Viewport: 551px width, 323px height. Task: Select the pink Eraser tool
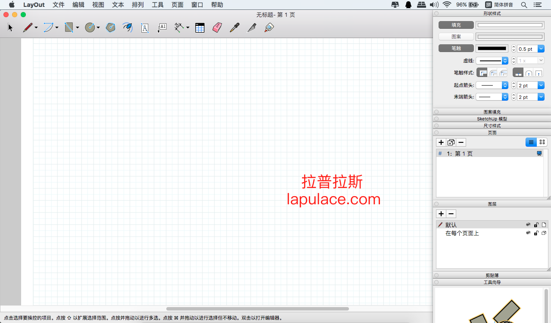tap(217, 28)
